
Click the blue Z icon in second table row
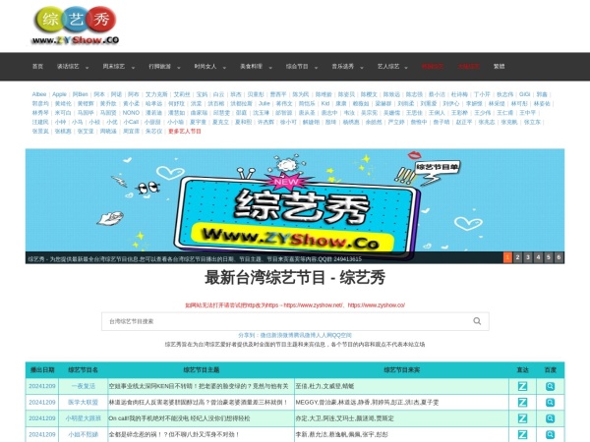pos(522,402)
